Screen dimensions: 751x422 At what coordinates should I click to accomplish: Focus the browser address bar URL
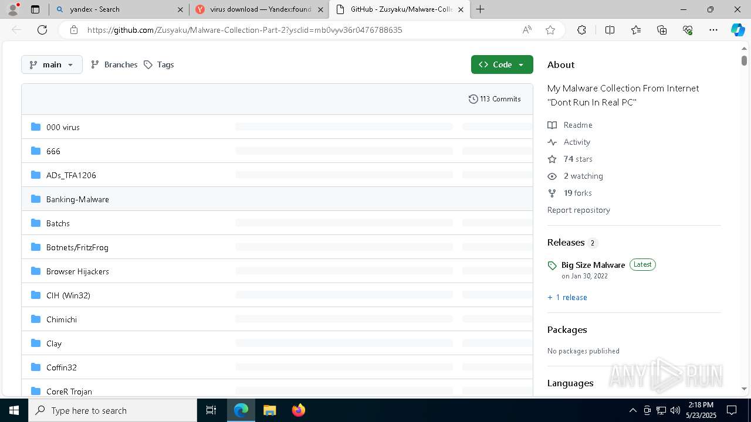[245, 30]
